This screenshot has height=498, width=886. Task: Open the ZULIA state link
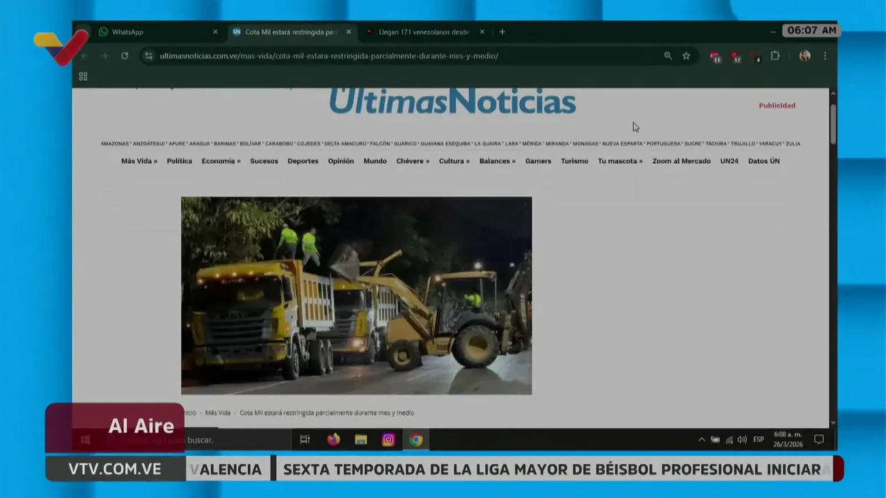[x=793, y=144]
